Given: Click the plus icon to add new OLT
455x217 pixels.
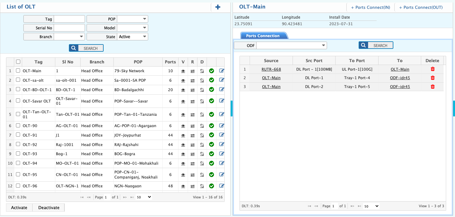Looking at the screenshot, I should [x=218, y=7].
